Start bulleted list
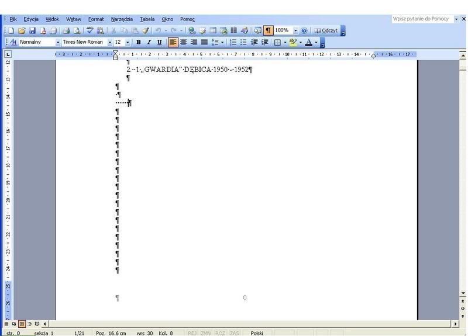Screen dimensions: 468x336 click(243, 42)
